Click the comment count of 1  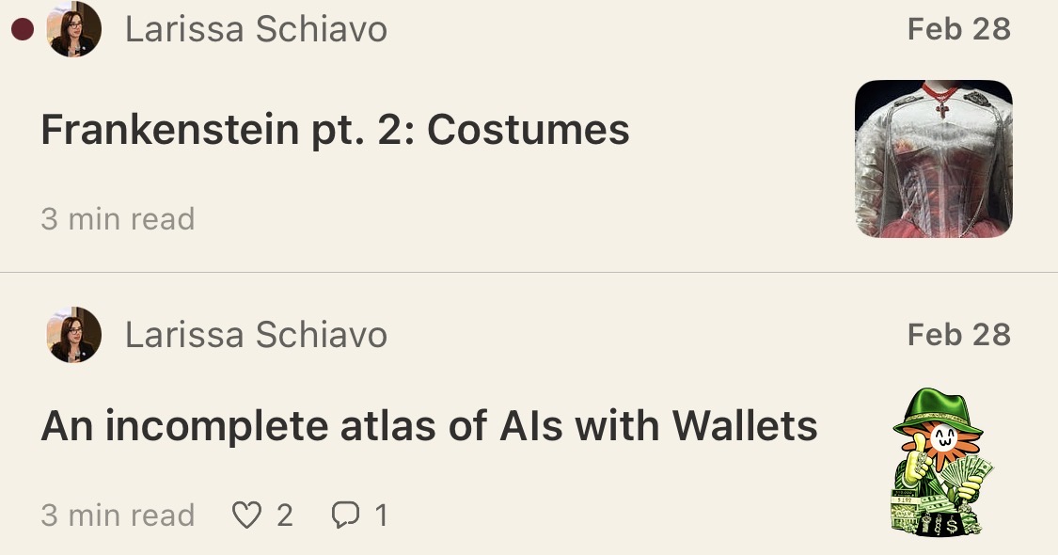381,515
